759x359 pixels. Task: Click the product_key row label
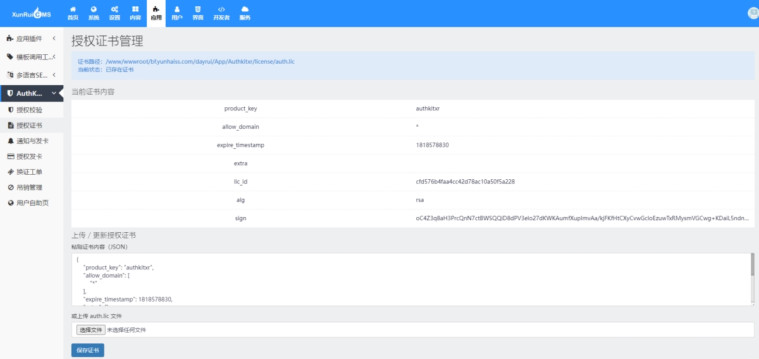240,109
